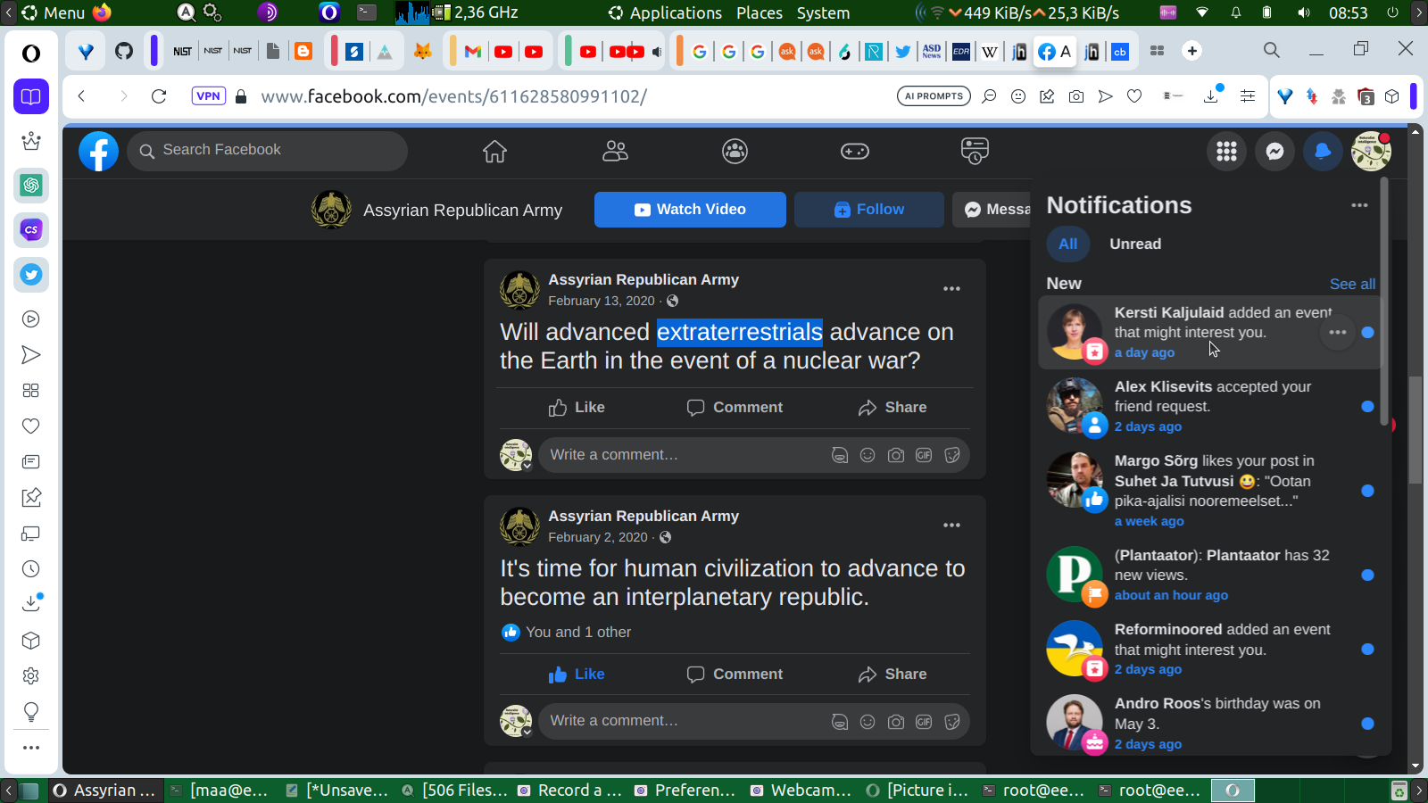Add a sticker to the interplanetary republic post comment
Viewport: 1428px width, 803px height.
point(952,721)
